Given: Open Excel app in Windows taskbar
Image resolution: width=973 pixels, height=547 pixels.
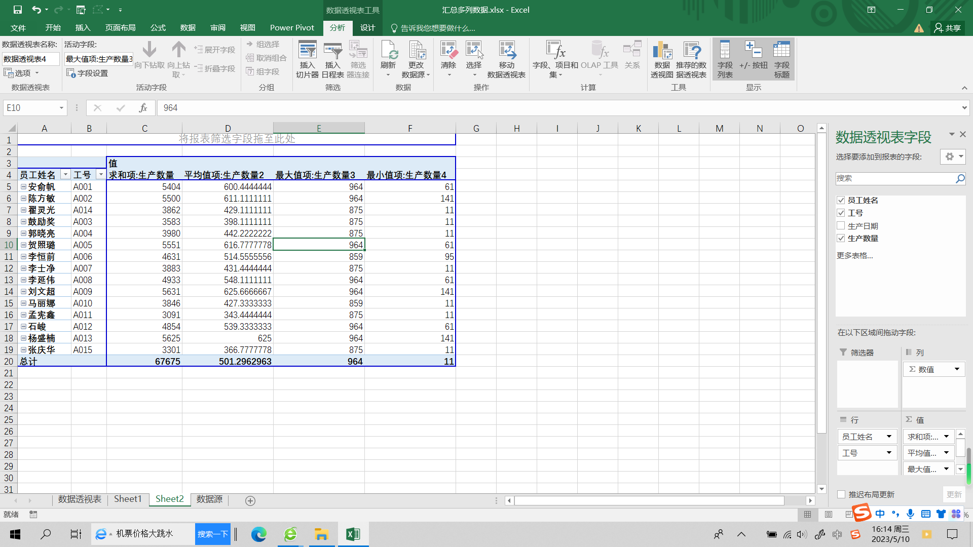Looking at the screenshot, I should 353,534.
